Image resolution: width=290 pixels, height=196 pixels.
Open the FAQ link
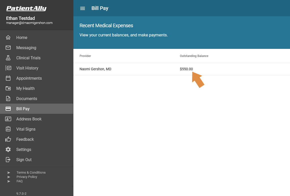(19, 181)
